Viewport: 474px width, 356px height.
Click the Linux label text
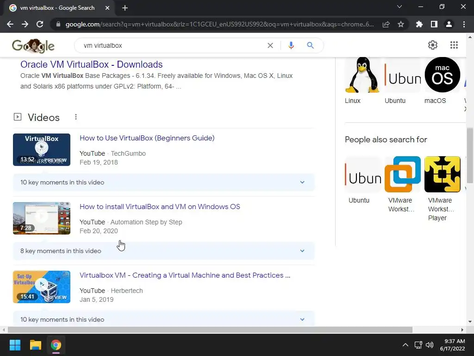click(352, 101)
